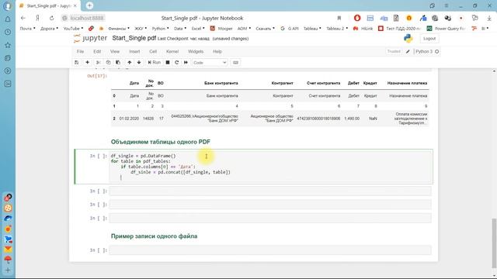497x279 pixels.
Task: Open the File menu
Action: (x=80, y=51)
